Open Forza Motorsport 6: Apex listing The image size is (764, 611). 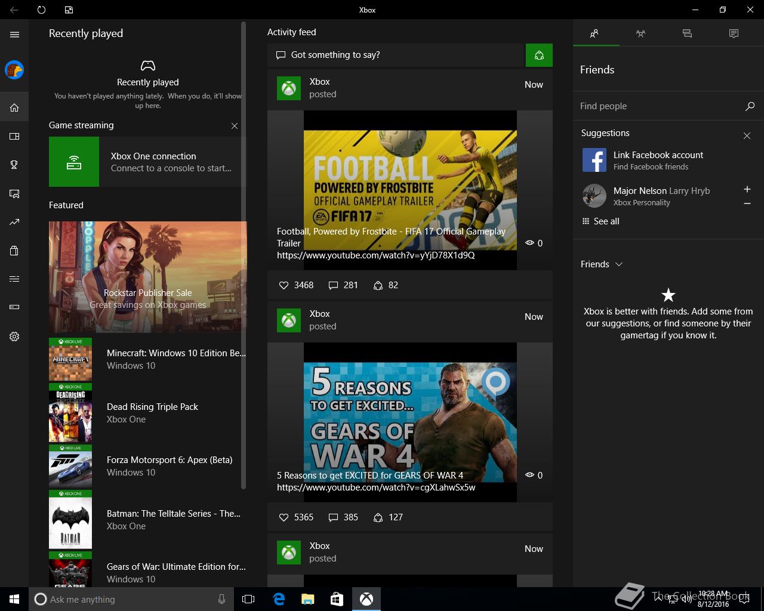tap(147, 466)
